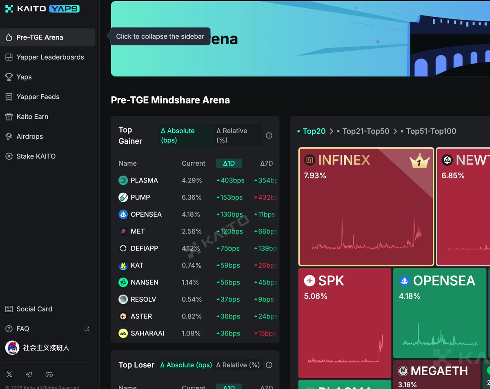Open FAQ external link icon
Viewport: 490px width, 389px height.
click(87, 329)
